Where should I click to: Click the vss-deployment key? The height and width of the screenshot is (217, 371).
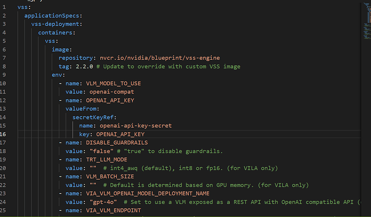(56, 24)
